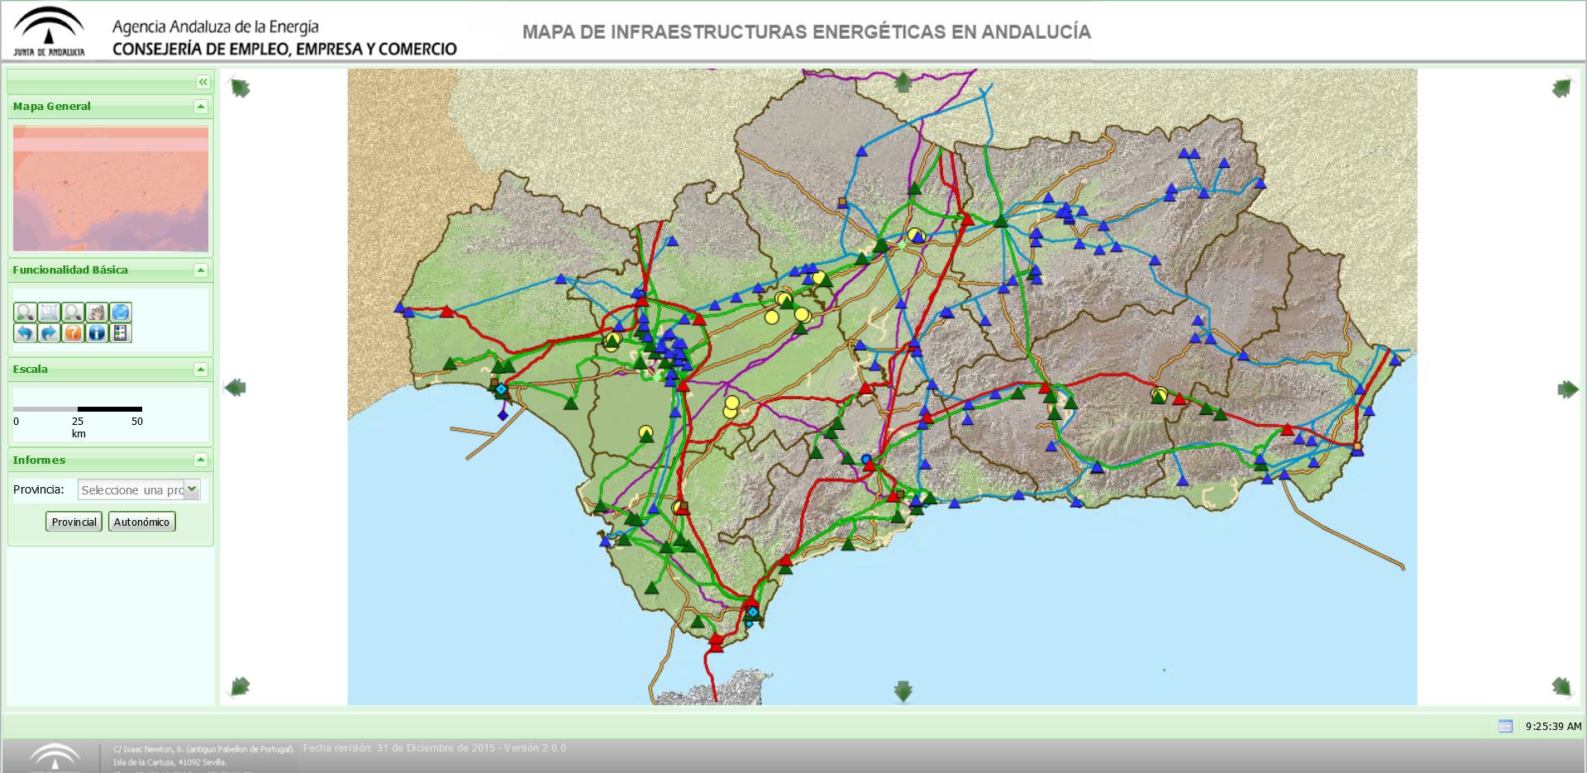The image size is (1587, 773).
Task: Select the zoom out magnifier tool
Action: tap(73, 313)
